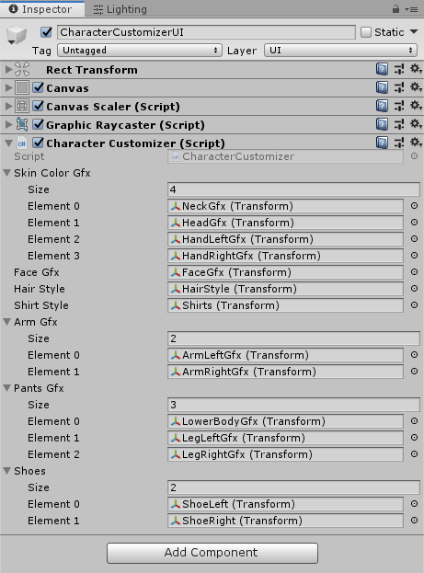Open preset selector for Rect Transform
424x573 pixels.
(x=399, y=69)
